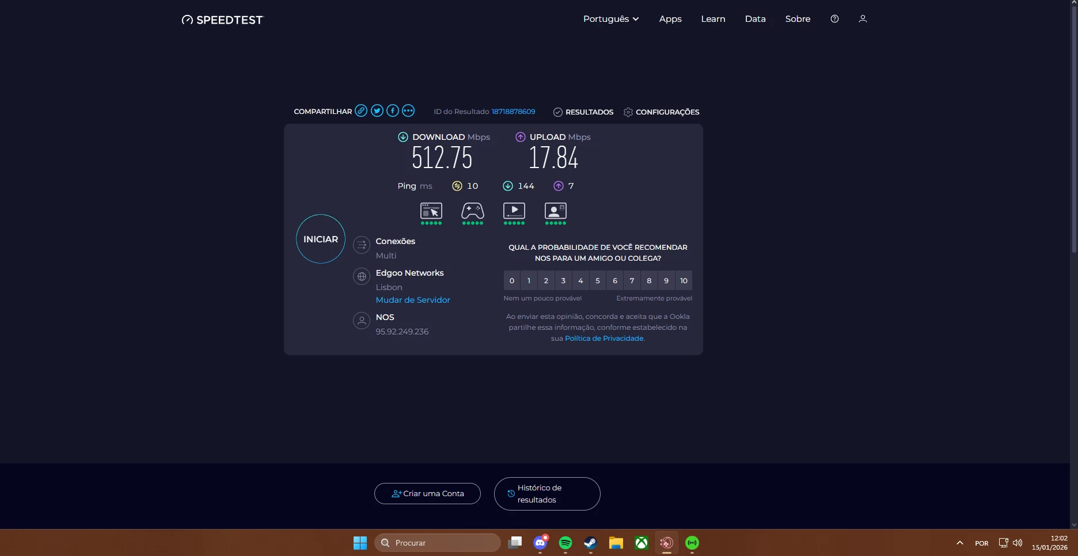Click the video streaming performance icon
The width and height of the screenshot is (1078, 556).
pos(514,213)
